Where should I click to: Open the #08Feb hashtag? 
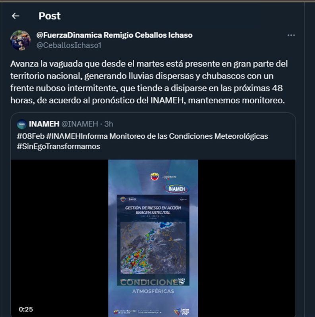(x=31, y=136)
